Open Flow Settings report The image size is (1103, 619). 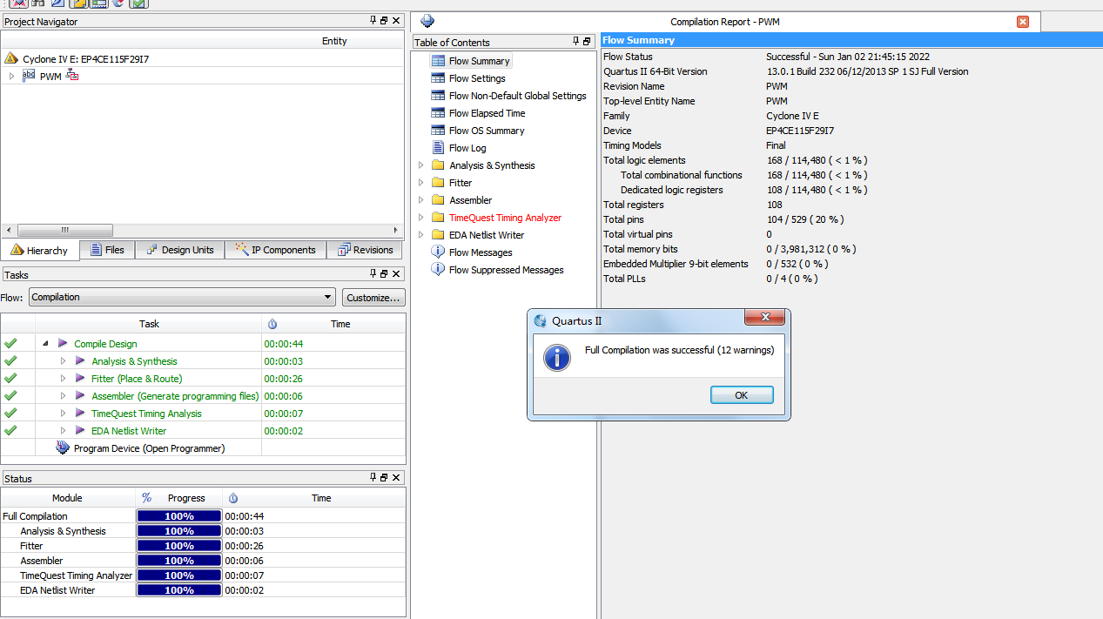coord(477,78)
